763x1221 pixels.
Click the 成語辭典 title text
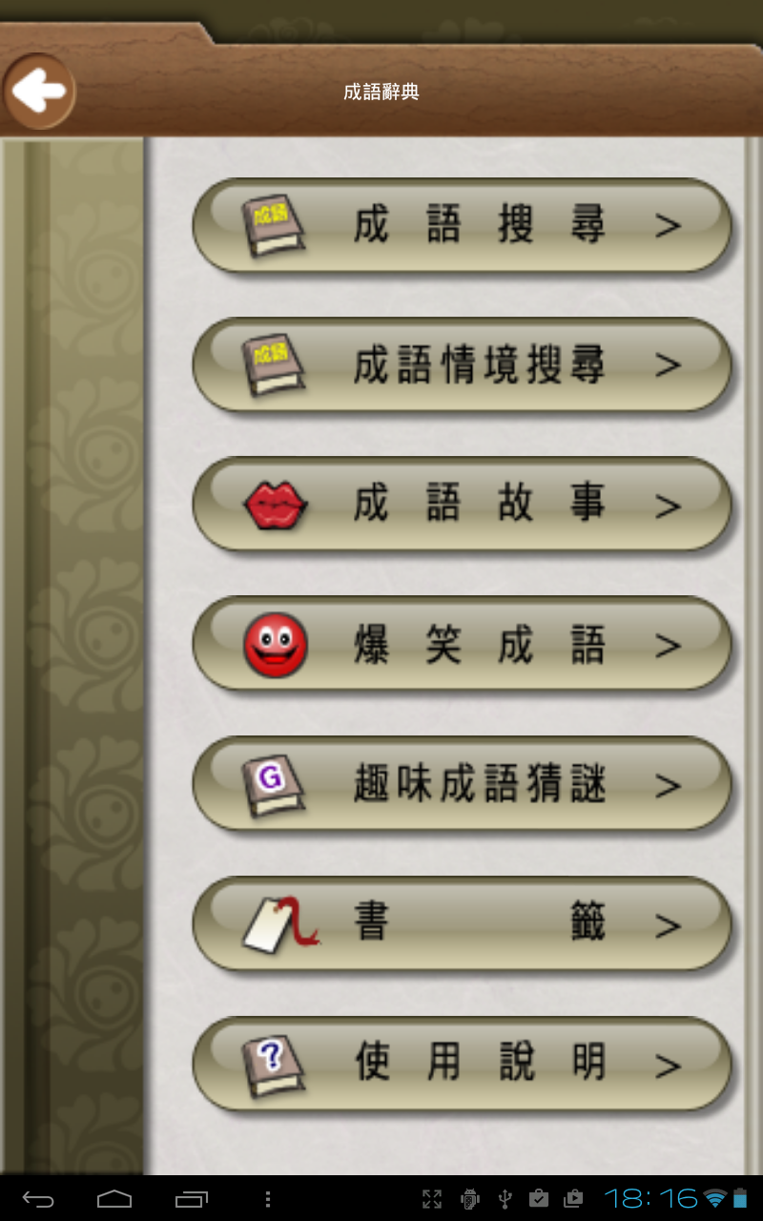click(381, 92)
